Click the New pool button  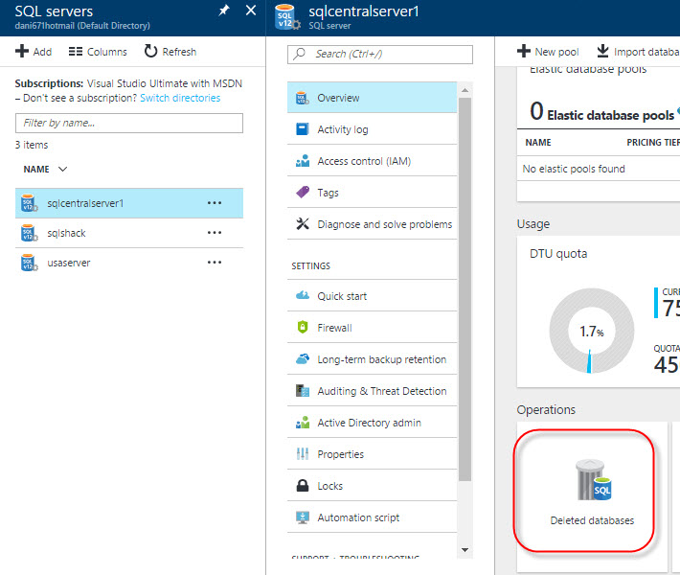[x=548, y=52]
